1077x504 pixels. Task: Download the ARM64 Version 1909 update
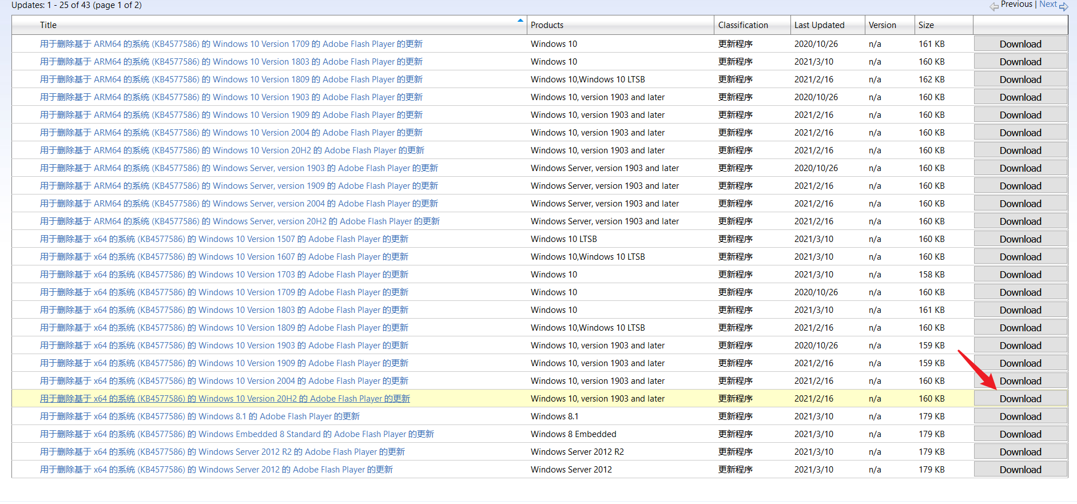pos(1020,115)
